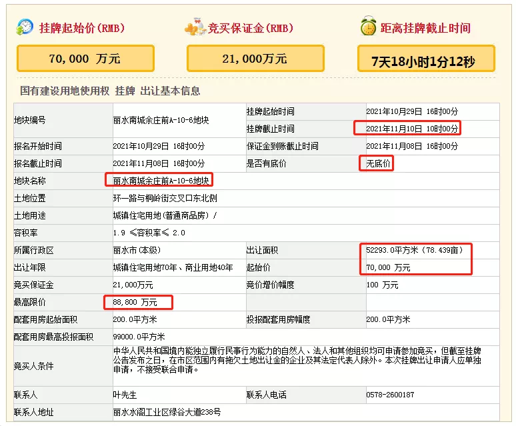Click 所属行政区 value 丽水市(本级)
The image size is (516, 426).
click(x=137, y=251)
